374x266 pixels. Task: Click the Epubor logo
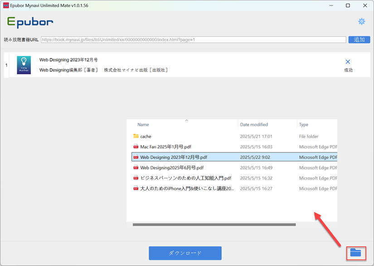click(x=30, y=22)
